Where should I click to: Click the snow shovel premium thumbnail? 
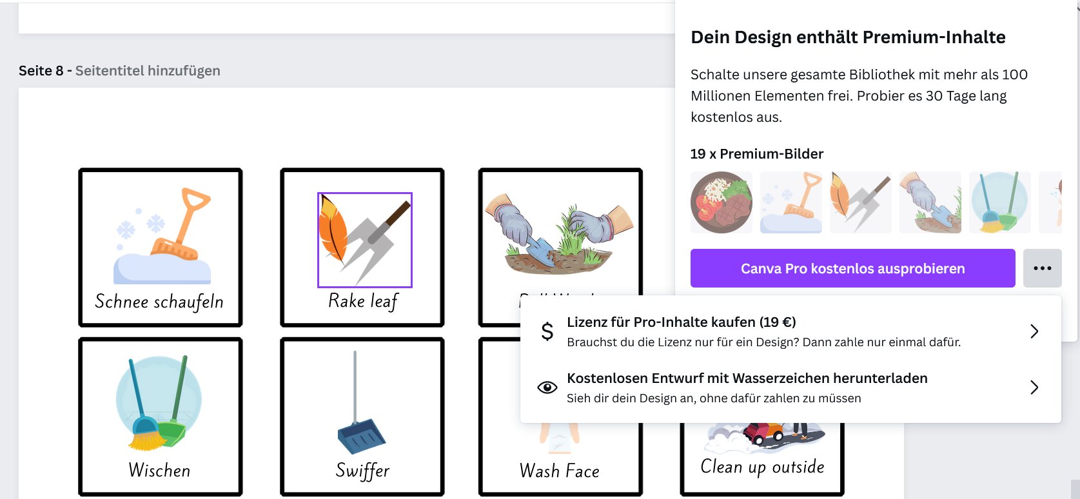point(791,202)
